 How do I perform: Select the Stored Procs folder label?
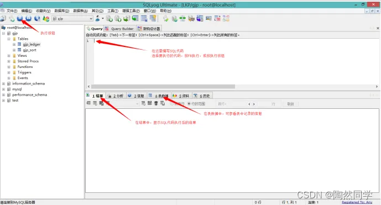(28, 61)
